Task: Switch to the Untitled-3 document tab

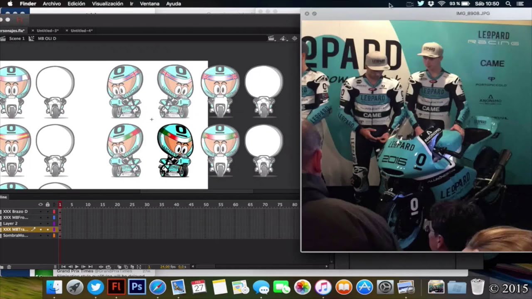Action: [x=47, y=30]
